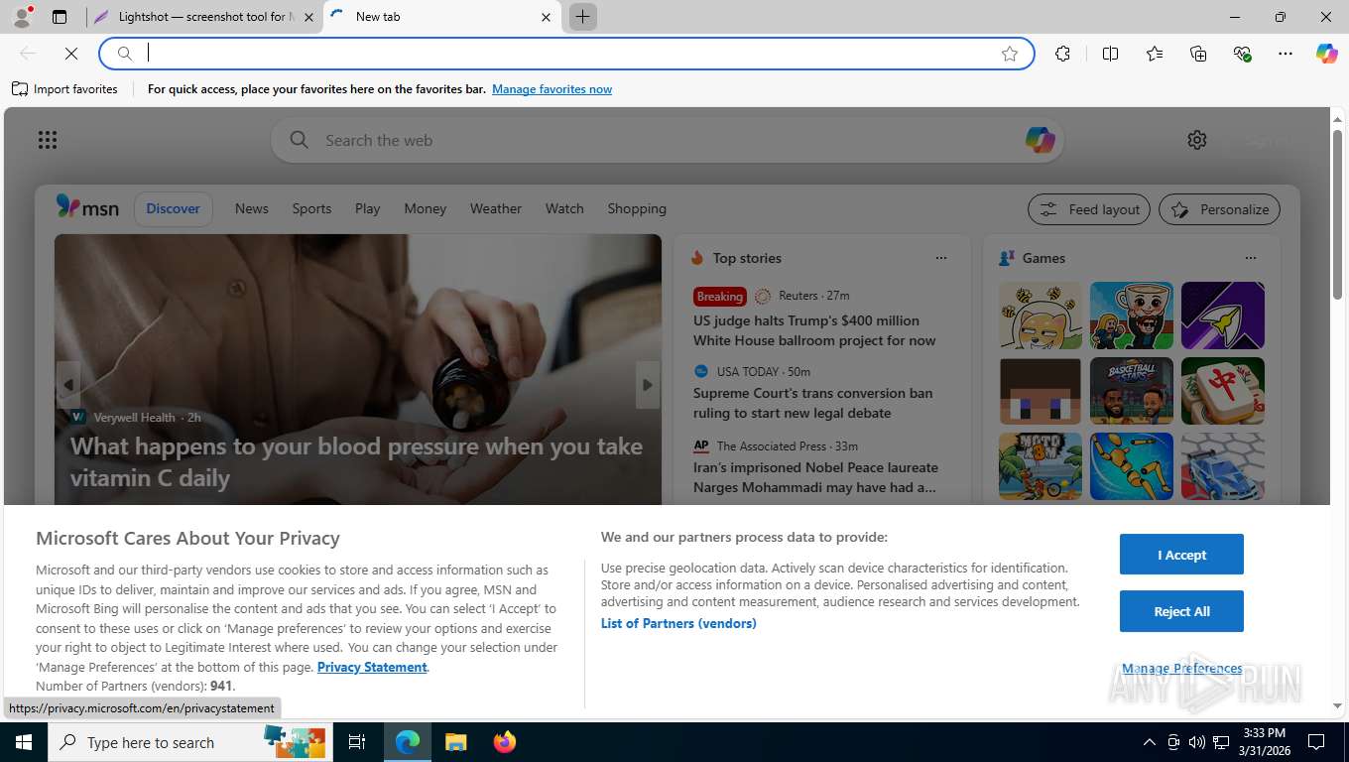Open the Copilot sidebar icon
1349x762 pixels.
(1327, 54)
